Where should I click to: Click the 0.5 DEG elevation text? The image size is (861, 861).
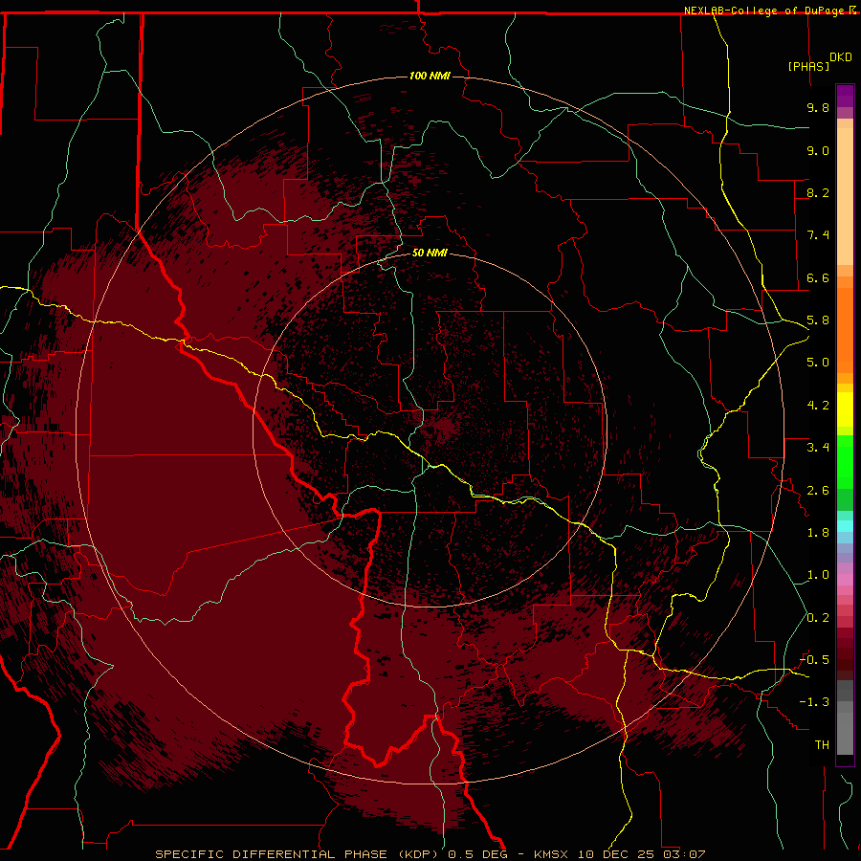[477, 854]
